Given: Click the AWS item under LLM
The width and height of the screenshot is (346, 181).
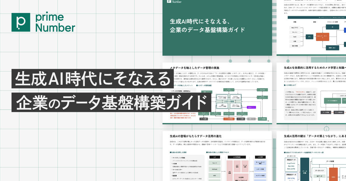Looking at the screenshot, I should coord(214,175).
